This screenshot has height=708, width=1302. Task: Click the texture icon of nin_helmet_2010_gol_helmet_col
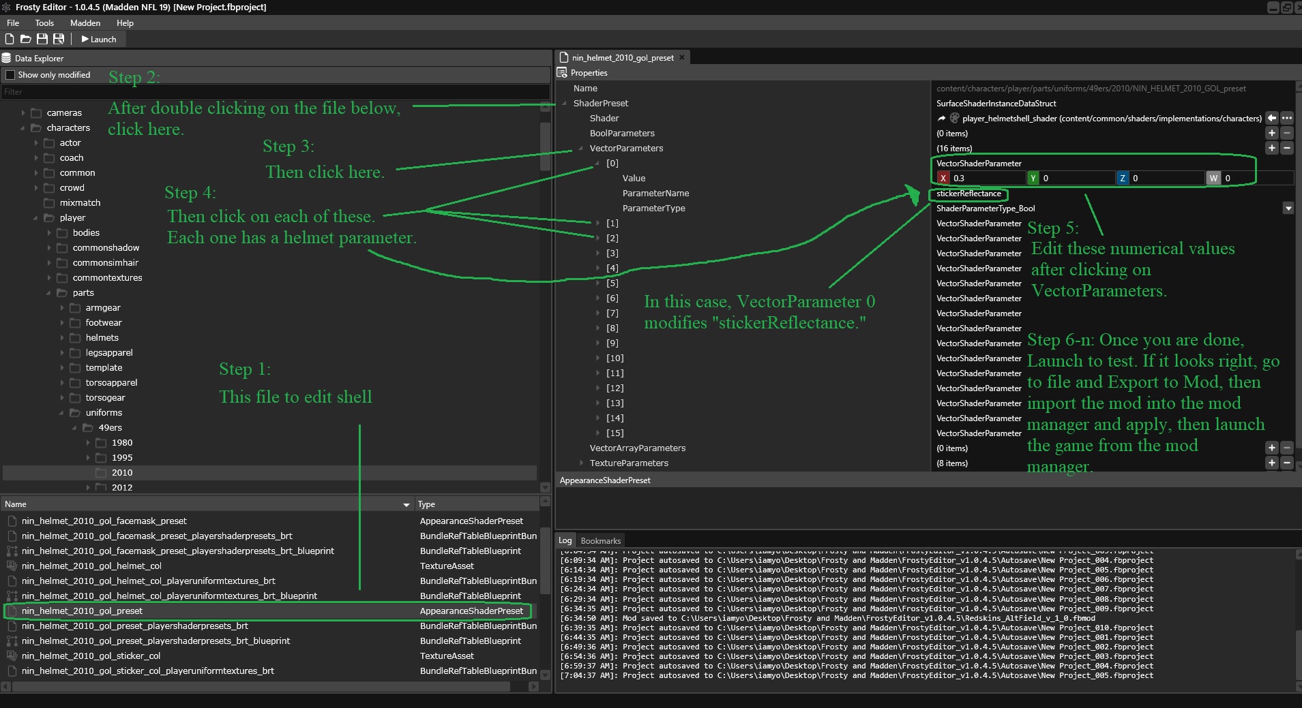[x=12, y=566]
